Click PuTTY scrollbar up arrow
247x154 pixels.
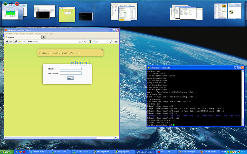coord(243,71)
